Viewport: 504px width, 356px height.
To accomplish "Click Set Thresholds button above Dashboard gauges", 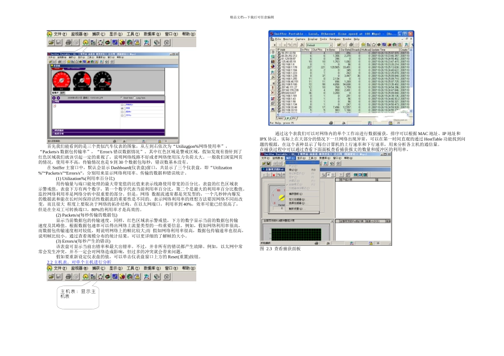I will [x=74, y=68].
